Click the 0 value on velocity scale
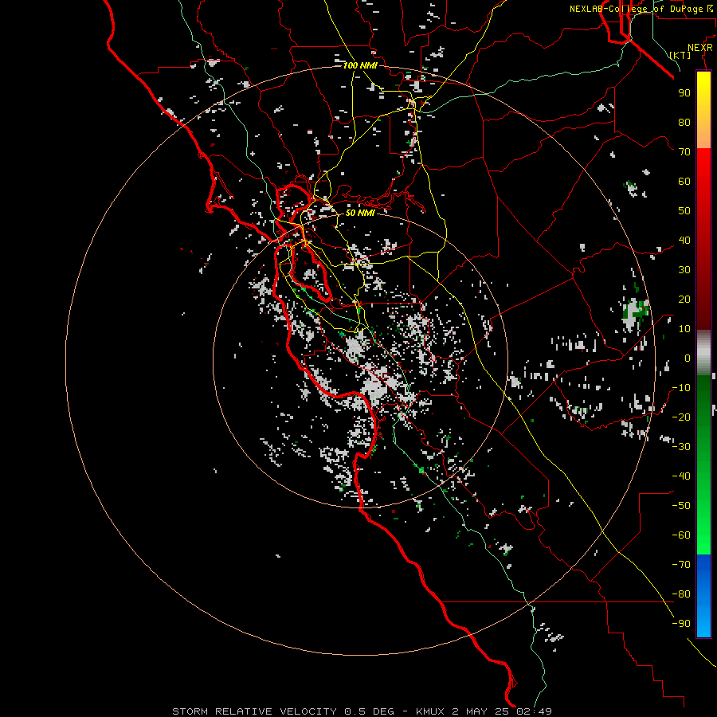Viewport: 717px width, 717px height. (x=688, y=358)
